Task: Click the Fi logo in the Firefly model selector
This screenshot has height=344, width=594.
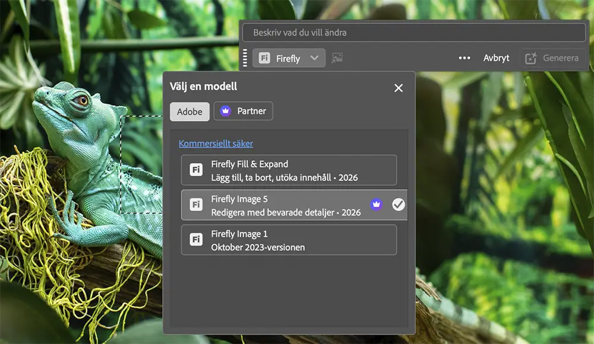Action: [x=264, y=58]
